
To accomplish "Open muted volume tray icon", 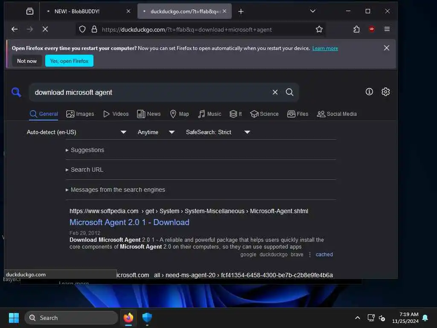I will [382, 318].
